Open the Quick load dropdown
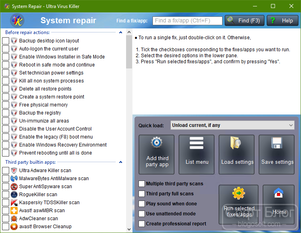 pos(232,125)
